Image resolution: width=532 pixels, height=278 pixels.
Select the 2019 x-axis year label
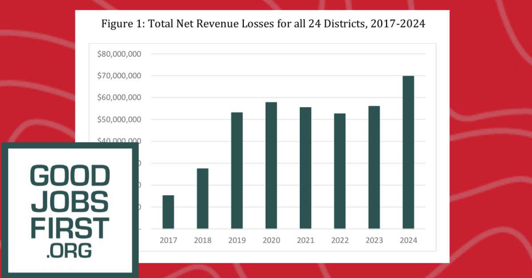click(237, 241)
